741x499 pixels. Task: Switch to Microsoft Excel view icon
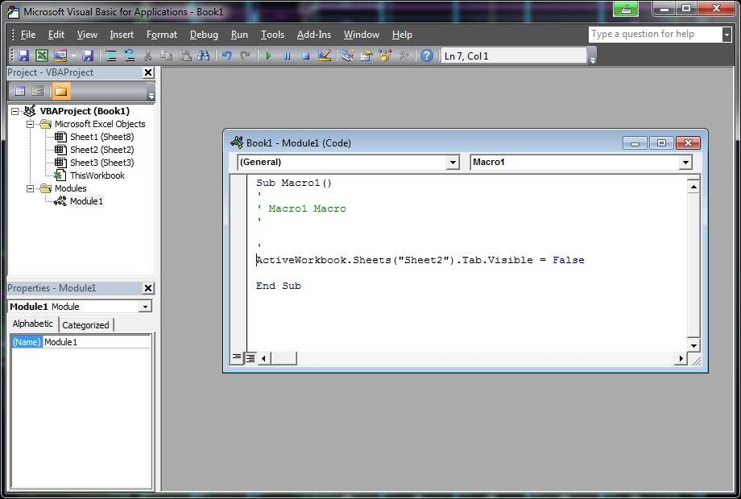[x=42, y=56]
